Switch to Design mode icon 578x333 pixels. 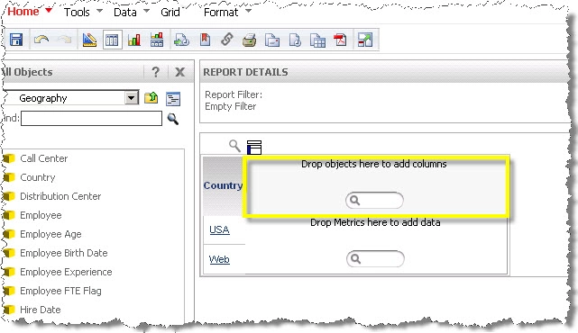[x=89, y=40]
